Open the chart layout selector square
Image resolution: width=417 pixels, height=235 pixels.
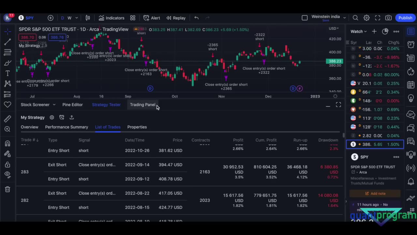click(x=305, y=18)
